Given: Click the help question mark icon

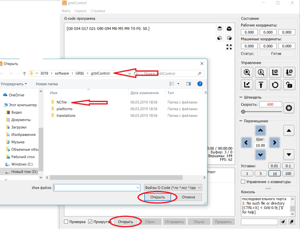Looking at the screenshot, I should tap(200, 84).
